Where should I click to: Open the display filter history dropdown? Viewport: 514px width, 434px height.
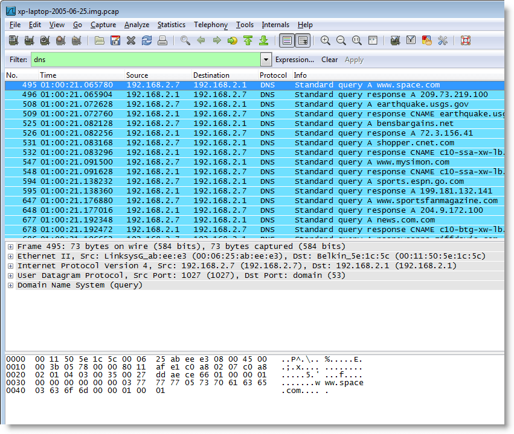266,60
